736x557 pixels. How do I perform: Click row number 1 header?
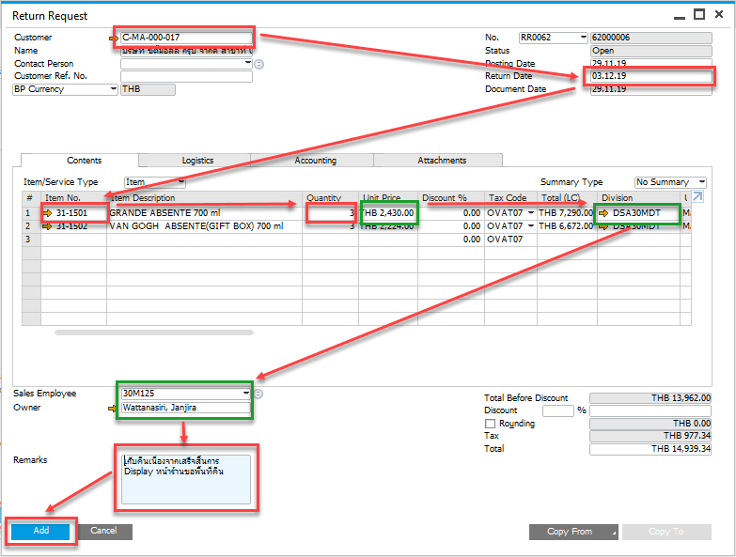pyautogui.click(x=31, y=213)
